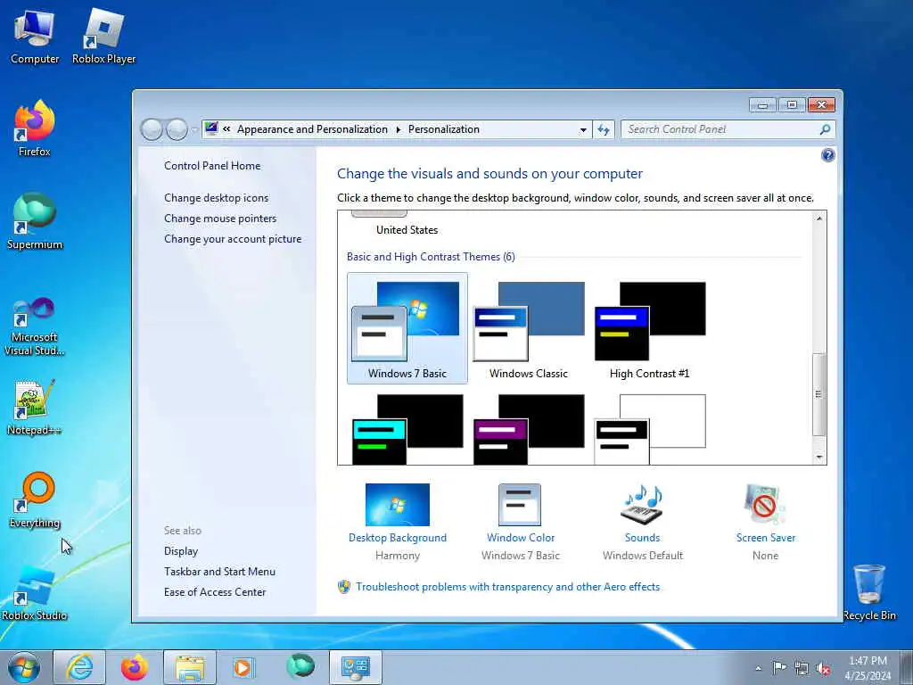Image resolution: width=913 pixels, height=685 pixels.
Task: Expand the breadcrumb arrow after Appearance and Personalization
Action: click(399, 129)
